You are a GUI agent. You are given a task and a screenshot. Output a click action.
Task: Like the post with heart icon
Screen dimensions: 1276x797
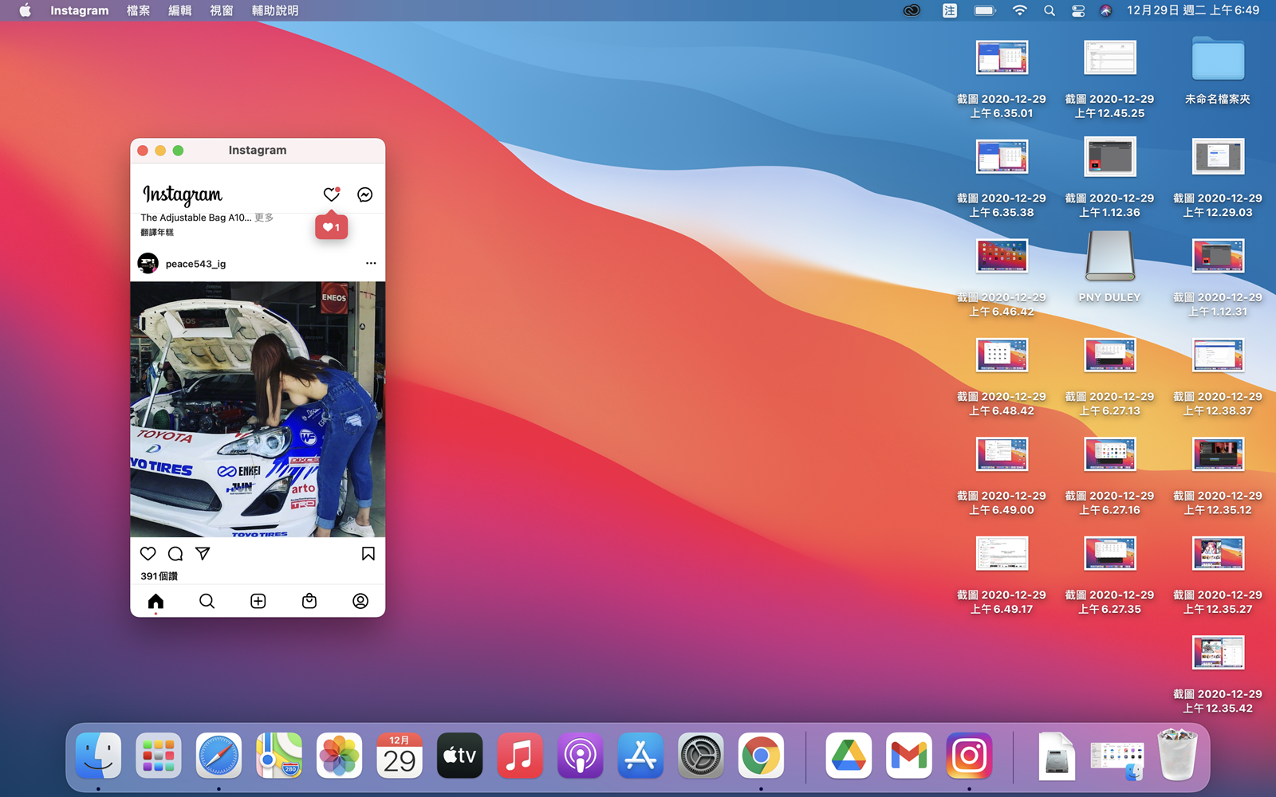coord(148,553)
